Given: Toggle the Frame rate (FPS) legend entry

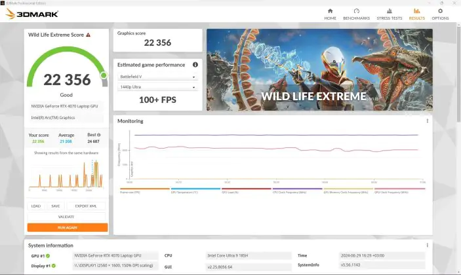Looking at the screenshot, I should 145,191.
